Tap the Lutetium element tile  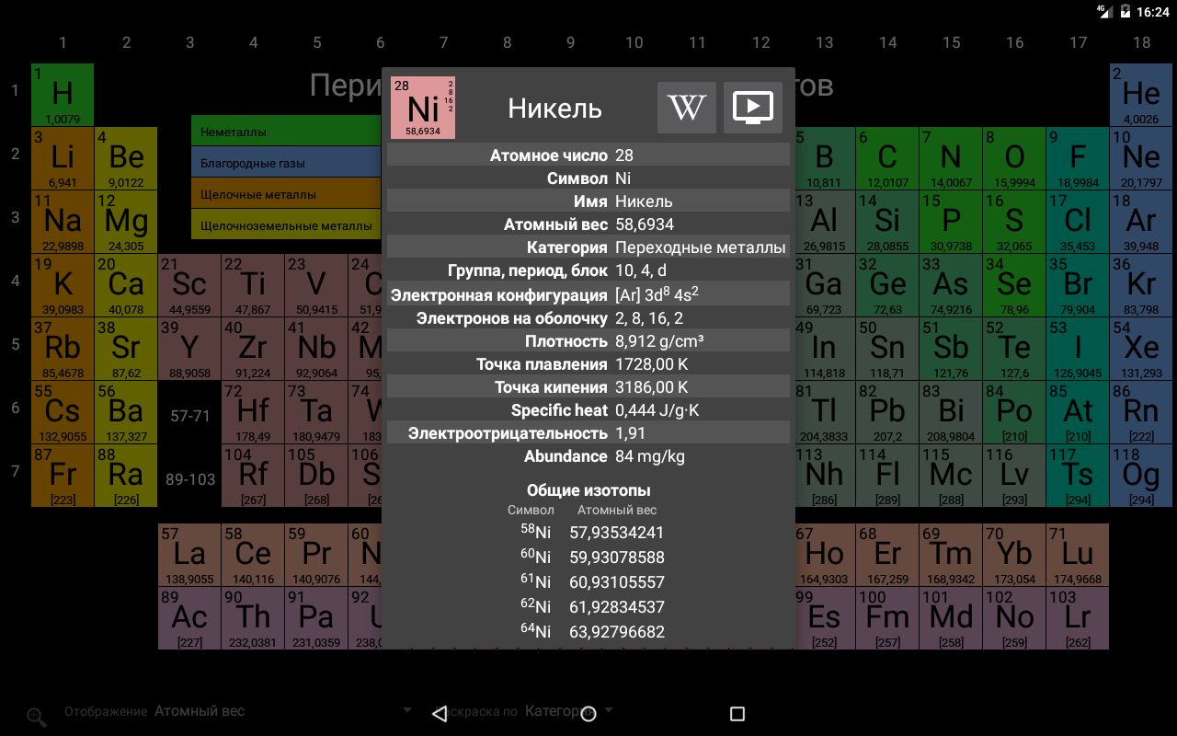coord(1077,555)
